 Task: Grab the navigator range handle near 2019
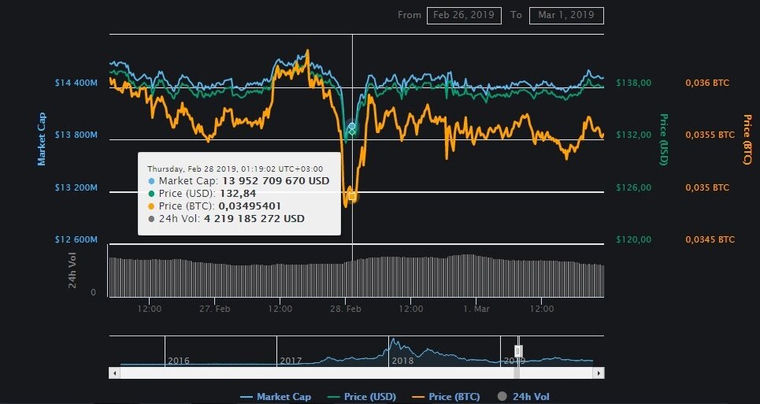pyautogui.click(x=518, y=350)
